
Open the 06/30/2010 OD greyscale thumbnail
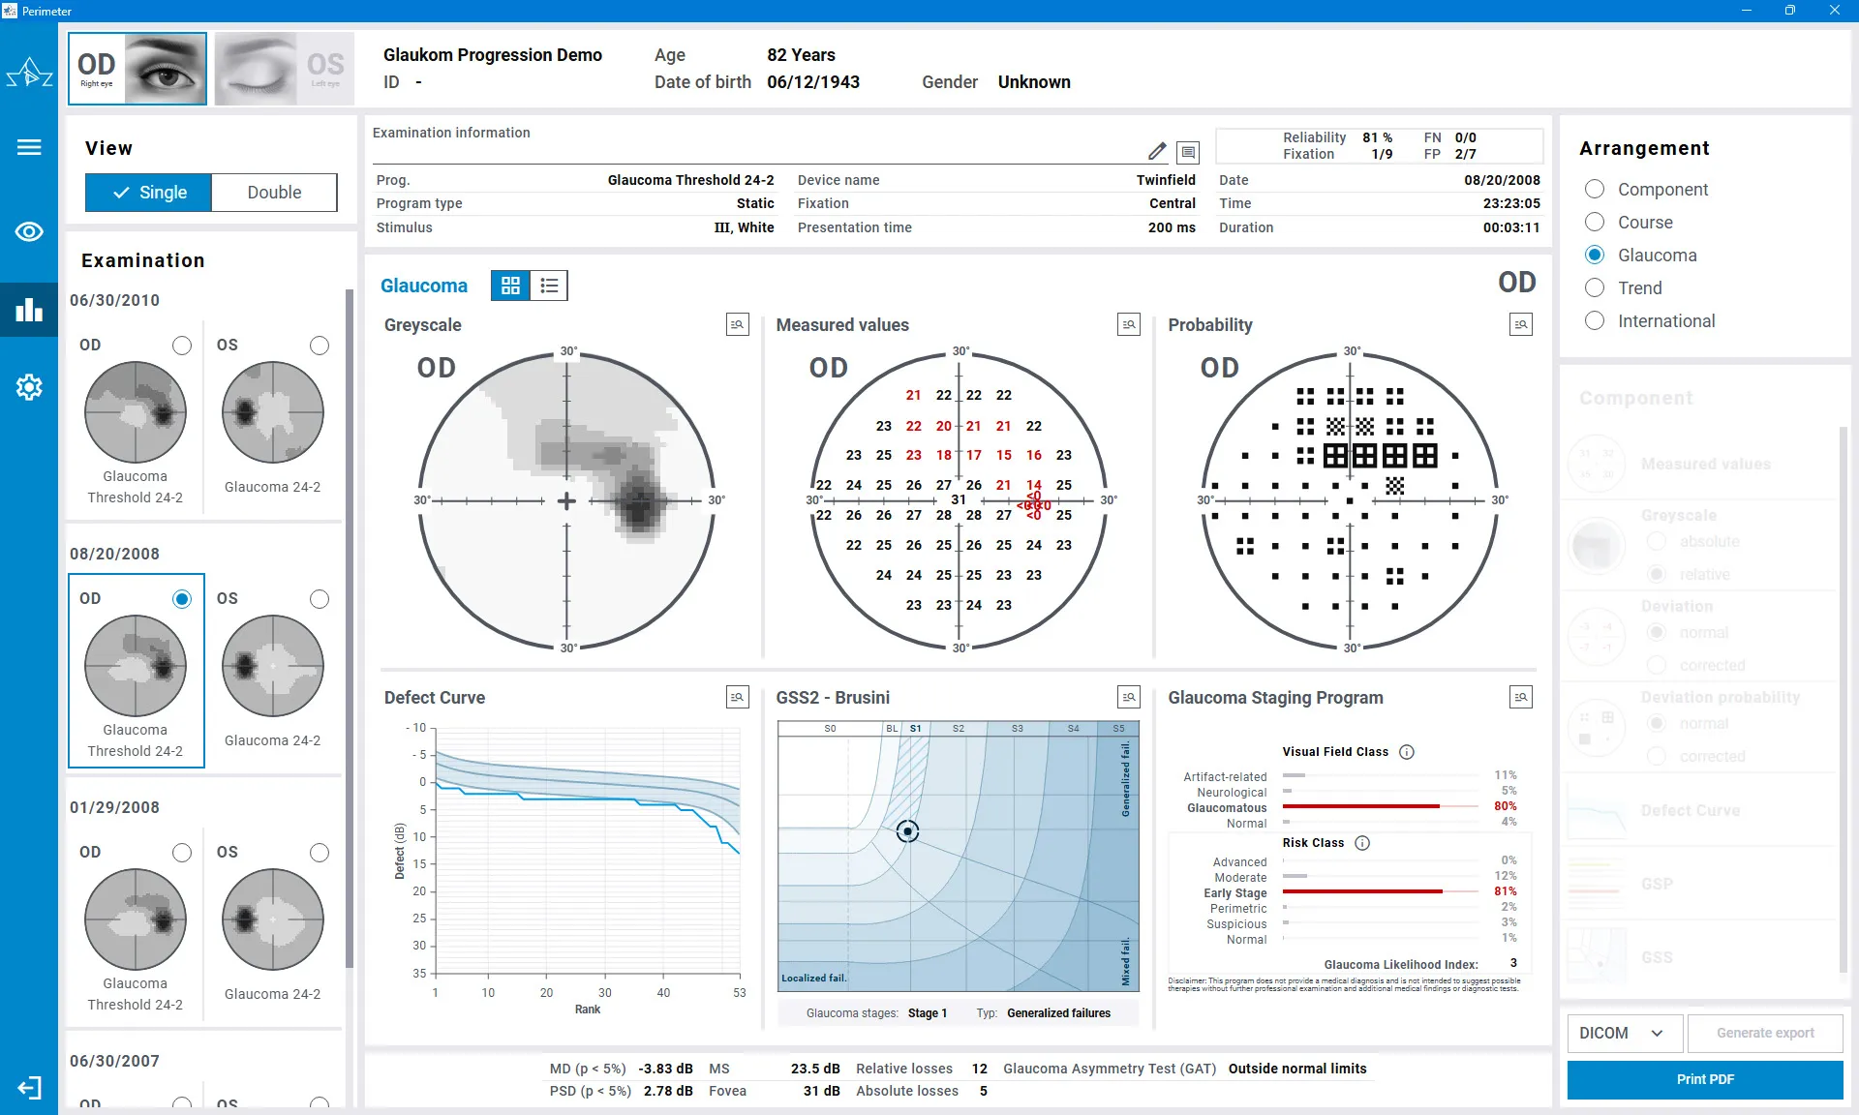[x=136, y=412]
